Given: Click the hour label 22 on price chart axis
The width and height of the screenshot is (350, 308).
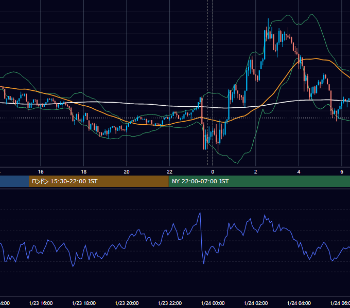Looking at the screenshot, I should 170,172.
